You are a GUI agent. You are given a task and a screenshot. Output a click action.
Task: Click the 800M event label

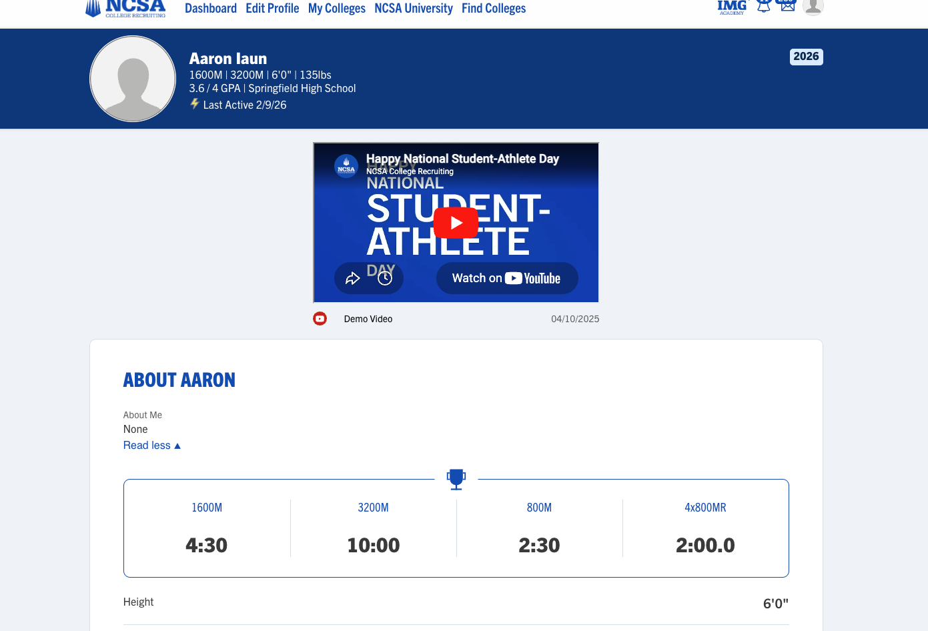pyautogui.click(x=539, y=508)
